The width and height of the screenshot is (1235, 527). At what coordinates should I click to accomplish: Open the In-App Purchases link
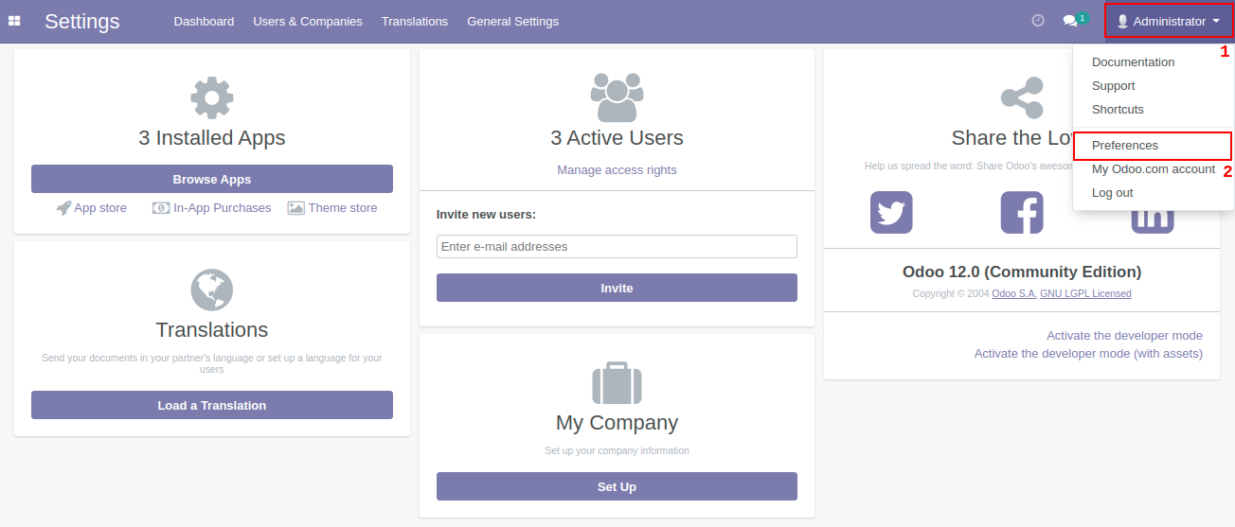pos(222,208)
